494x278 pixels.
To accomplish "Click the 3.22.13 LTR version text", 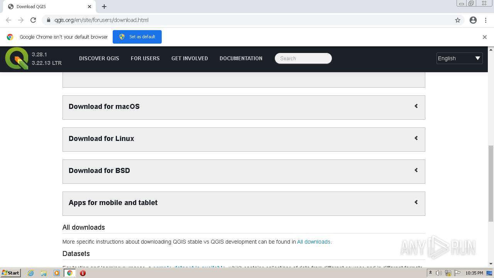I will point(47,63).
